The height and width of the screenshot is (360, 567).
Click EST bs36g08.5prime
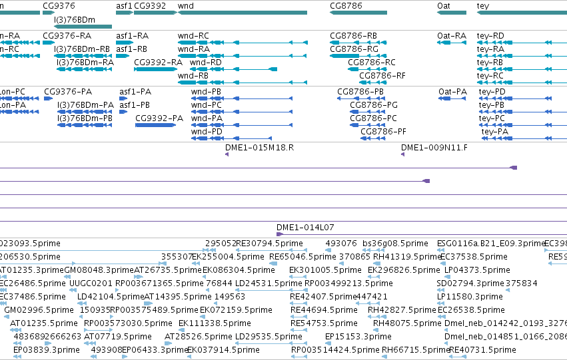374,250
